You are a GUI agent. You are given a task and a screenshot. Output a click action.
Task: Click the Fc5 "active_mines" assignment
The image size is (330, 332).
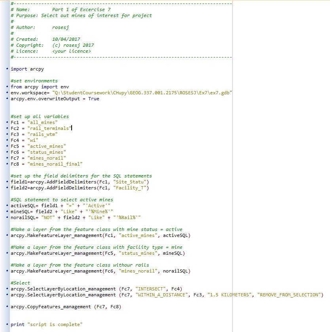(38, 146)
